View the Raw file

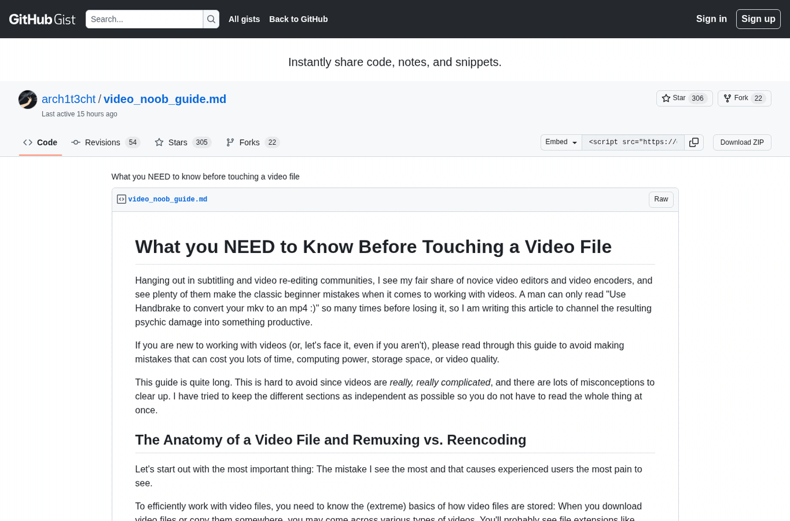click(661, 200)
